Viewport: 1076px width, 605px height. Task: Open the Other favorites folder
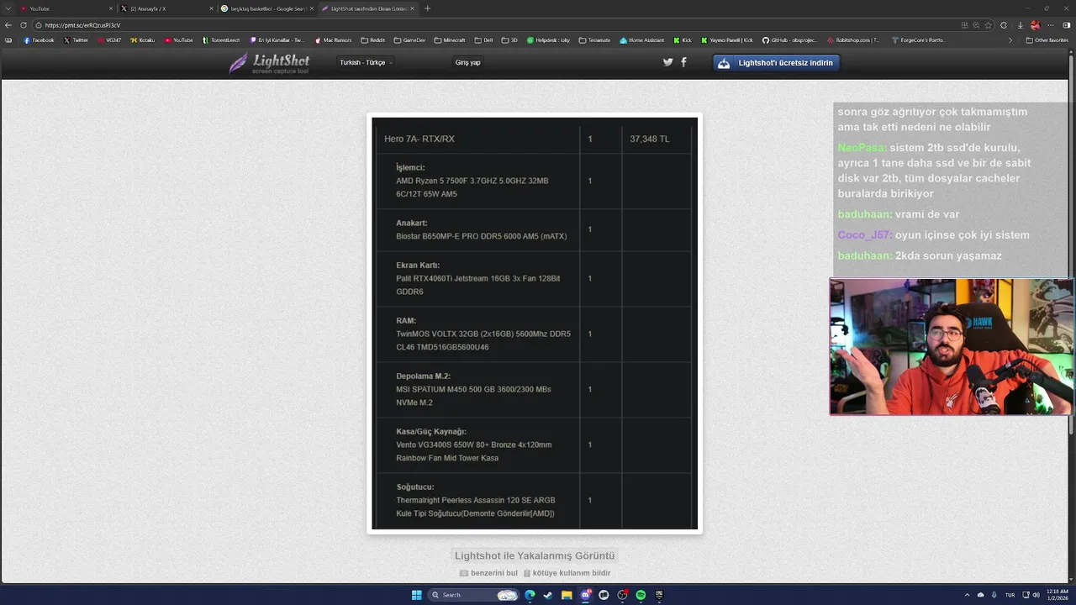click(x=1047, y=39)
